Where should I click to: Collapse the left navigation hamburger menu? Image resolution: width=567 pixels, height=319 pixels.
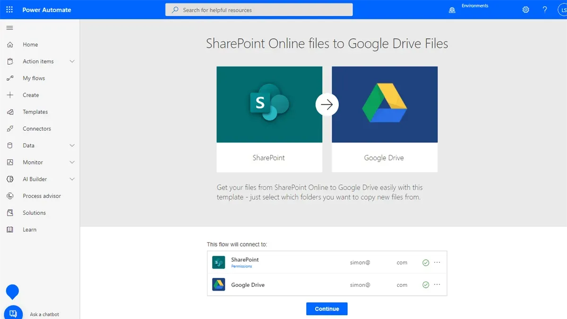point(9,28)
